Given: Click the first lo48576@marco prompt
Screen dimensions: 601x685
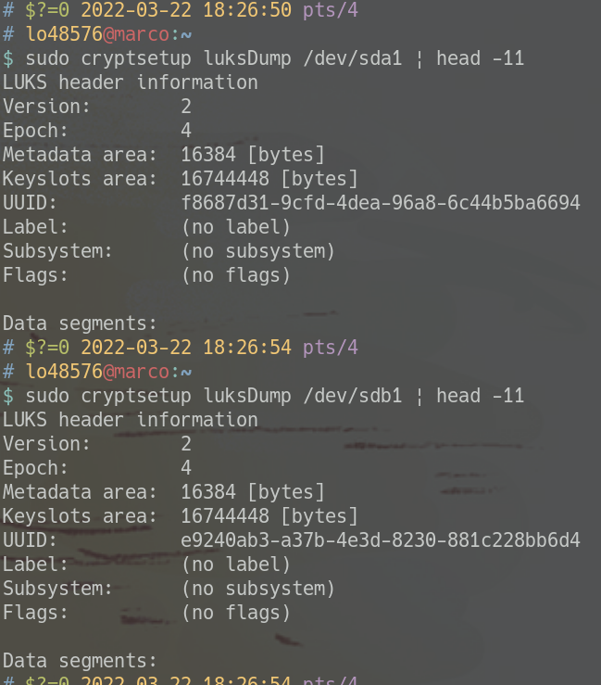Looking at the screenshot, I should coord(98,34).
